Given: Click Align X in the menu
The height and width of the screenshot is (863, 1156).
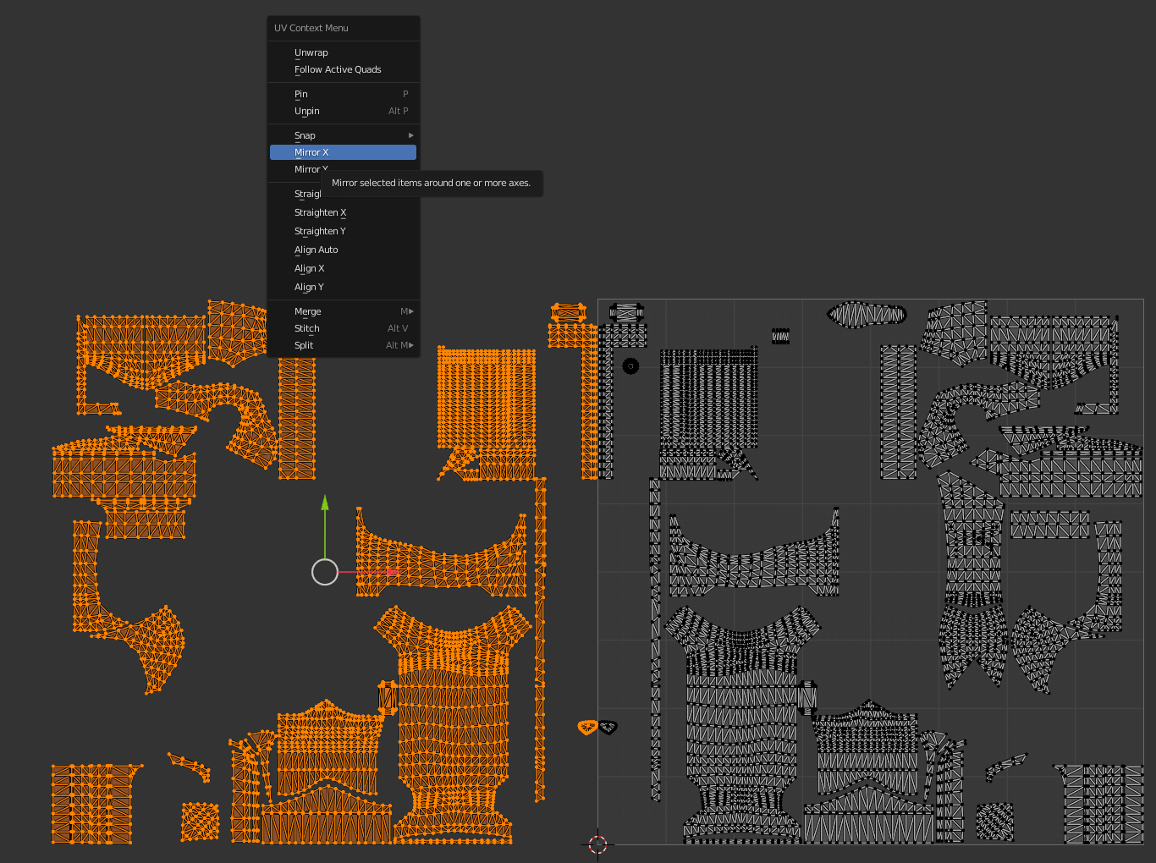Looking at the screenshot, I should [x=343, y=268].
